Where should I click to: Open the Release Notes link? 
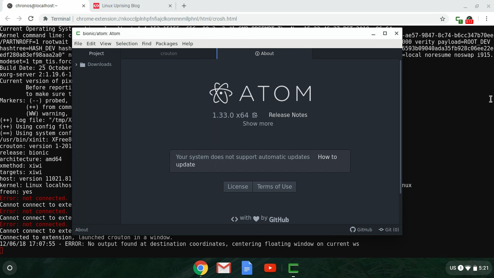point(288,115)
